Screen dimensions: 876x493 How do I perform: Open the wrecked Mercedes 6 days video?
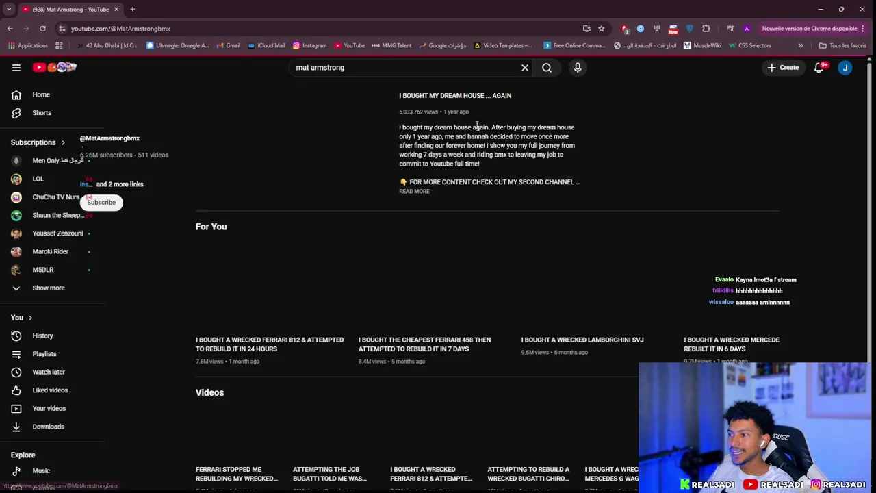coord(732,344)
